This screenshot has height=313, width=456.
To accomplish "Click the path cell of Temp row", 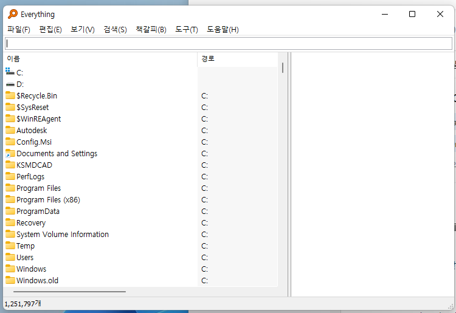I will pos(238,246).
